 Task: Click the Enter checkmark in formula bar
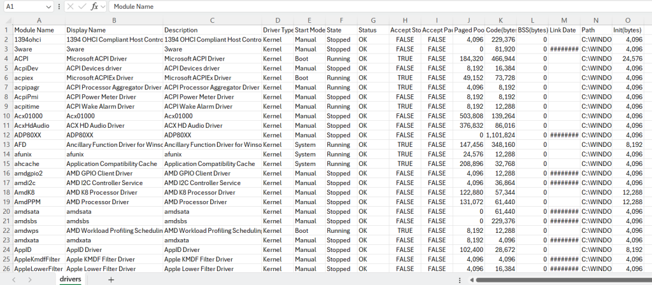[x=81, y=6]
